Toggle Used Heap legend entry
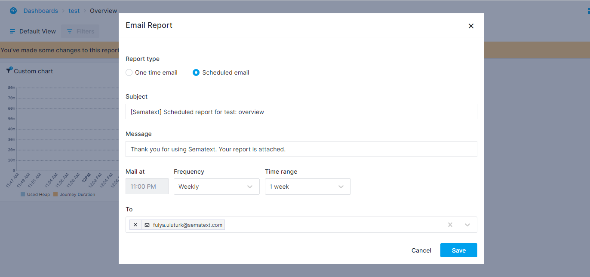 (x=35, y=194)
